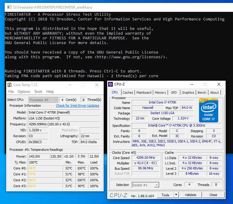Click the Instructions list in CPU-Z
Screen dimensions: 233x204
point(177,143)
